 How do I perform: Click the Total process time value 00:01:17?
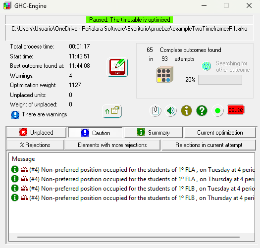[x=79, y=47]
